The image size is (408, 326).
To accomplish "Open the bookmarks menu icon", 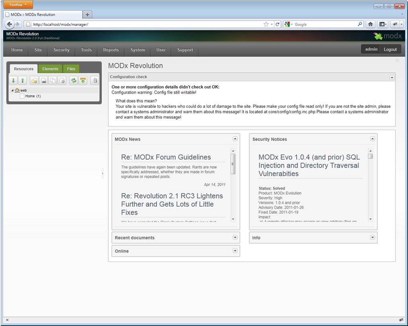I will coord(382,24).
